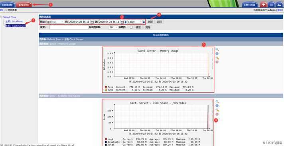Click the search text field
Screen dimensions: 284x146
pyautogui.click(x=69, y=28)
